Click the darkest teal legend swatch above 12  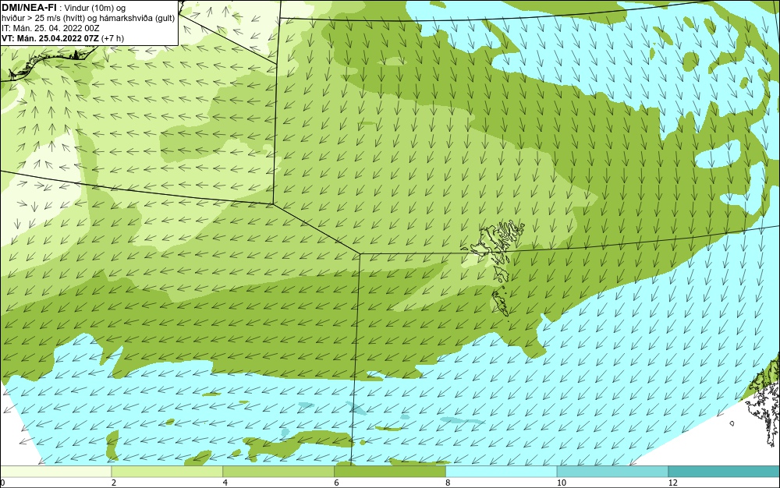pyautogui.click(x=725, y=472)
